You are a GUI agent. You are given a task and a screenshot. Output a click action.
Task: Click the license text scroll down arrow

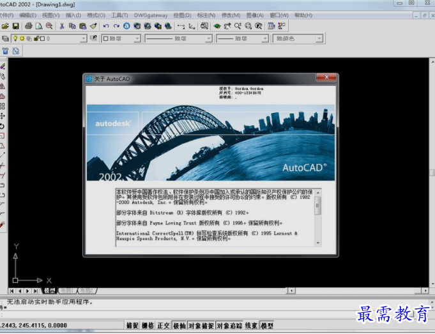[x=318, y=243]
